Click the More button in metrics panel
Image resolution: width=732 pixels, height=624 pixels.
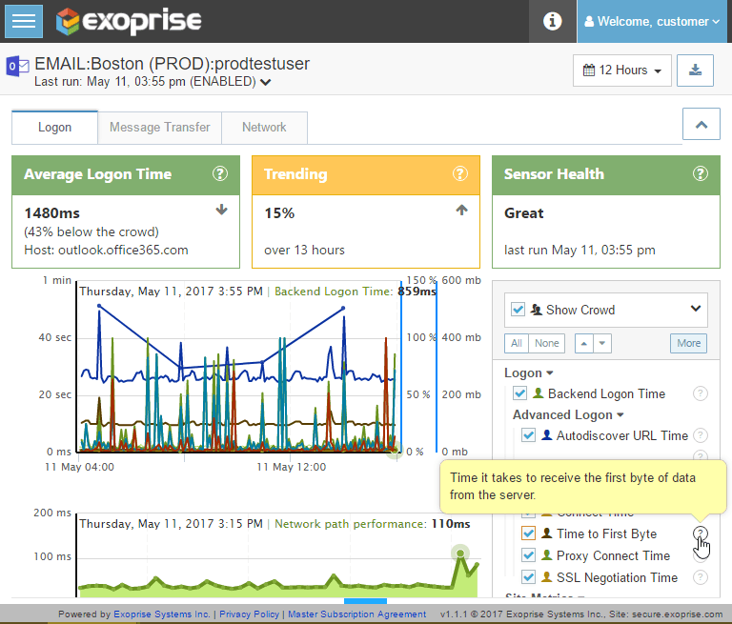(688, 343)
